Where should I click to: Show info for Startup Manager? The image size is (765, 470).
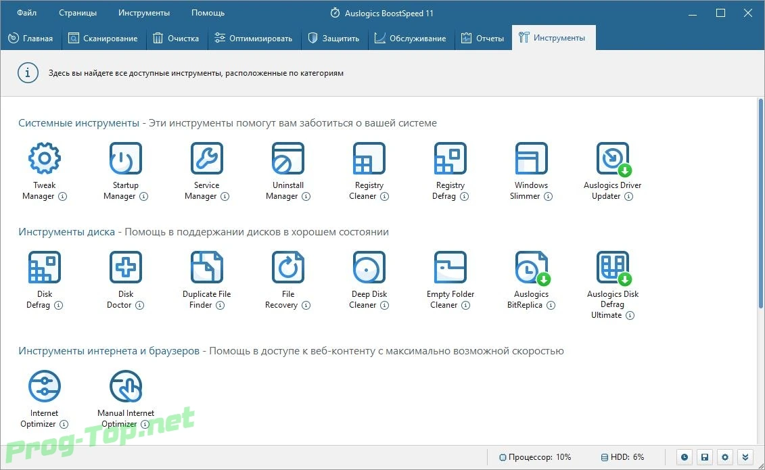(143, 197)
